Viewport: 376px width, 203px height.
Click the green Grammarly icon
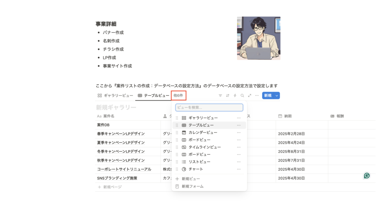click(x=366, y=175)
